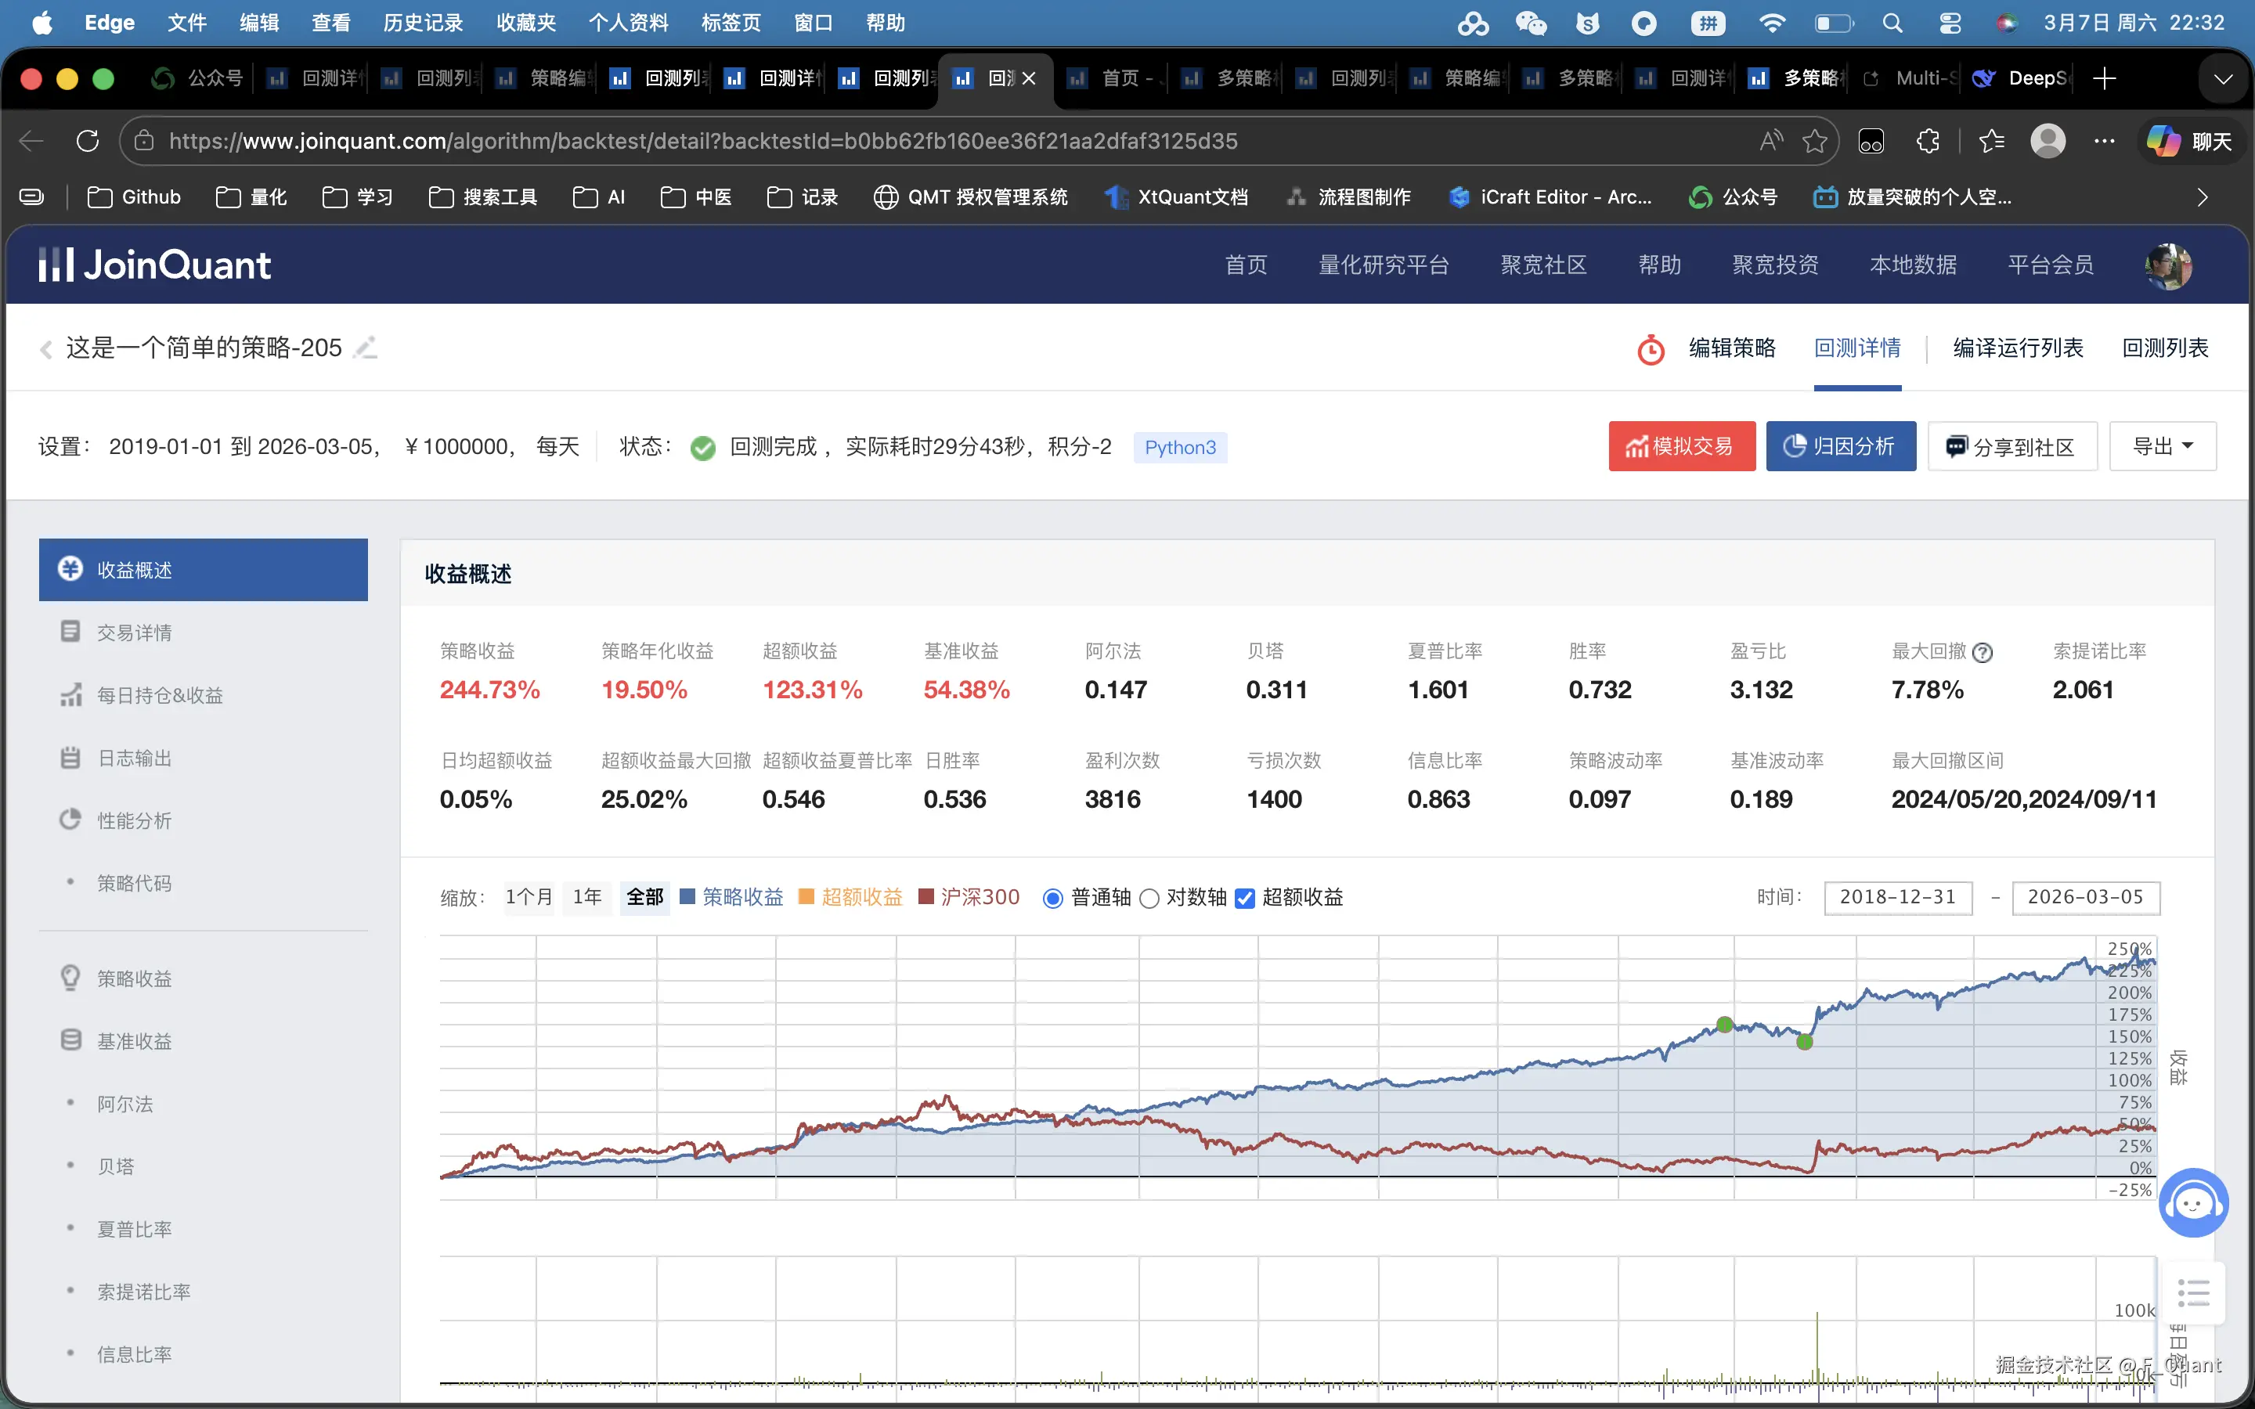
Task: Select the 普通轴 radio button
Action: pos(1053,899)
